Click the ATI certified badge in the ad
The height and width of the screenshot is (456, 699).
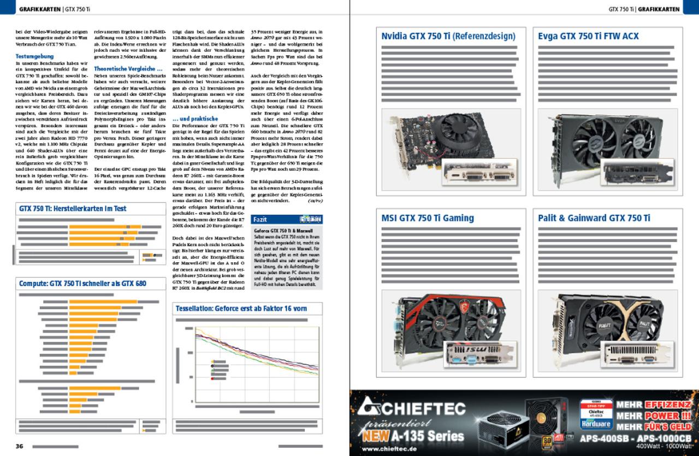559,437
